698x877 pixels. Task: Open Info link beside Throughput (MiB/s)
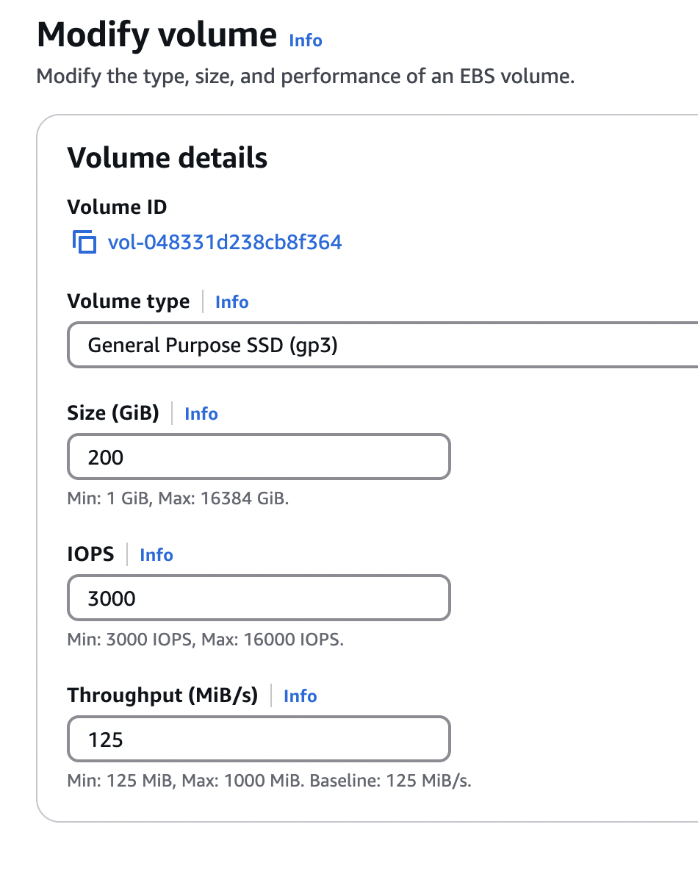300,696
